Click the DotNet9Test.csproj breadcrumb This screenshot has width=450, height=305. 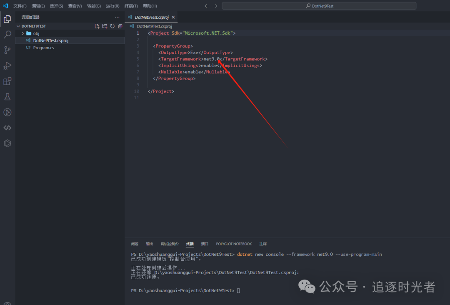pos(154,26)
